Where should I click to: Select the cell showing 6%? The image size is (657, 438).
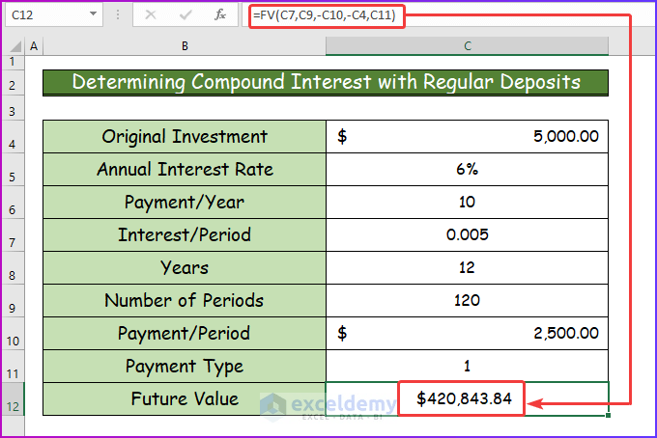click(468, 170)
